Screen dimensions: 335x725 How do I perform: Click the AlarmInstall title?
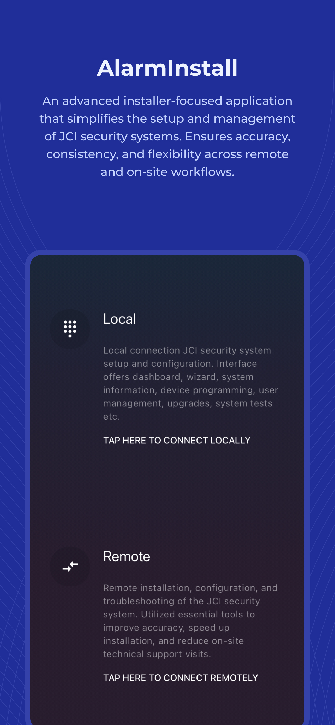(167, 68)
